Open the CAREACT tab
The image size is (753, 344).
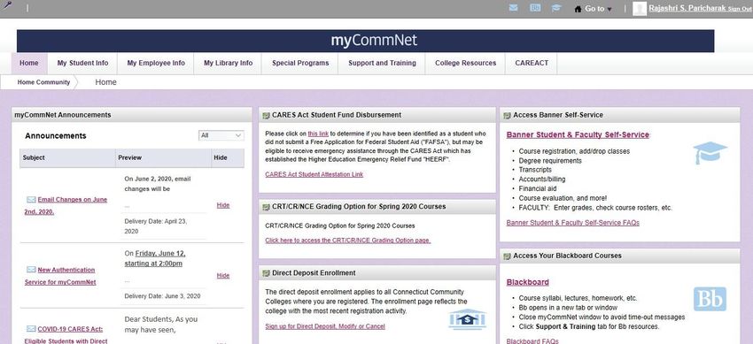[x=532, y=64]
